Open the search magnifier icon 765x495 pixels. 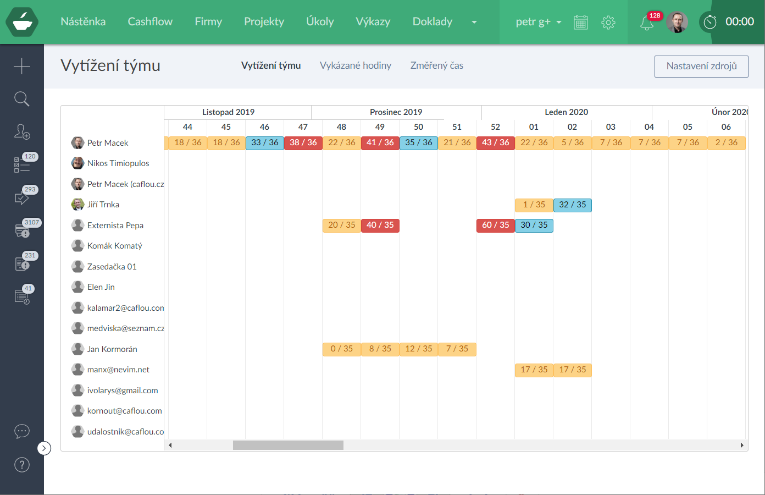[22, 99]
